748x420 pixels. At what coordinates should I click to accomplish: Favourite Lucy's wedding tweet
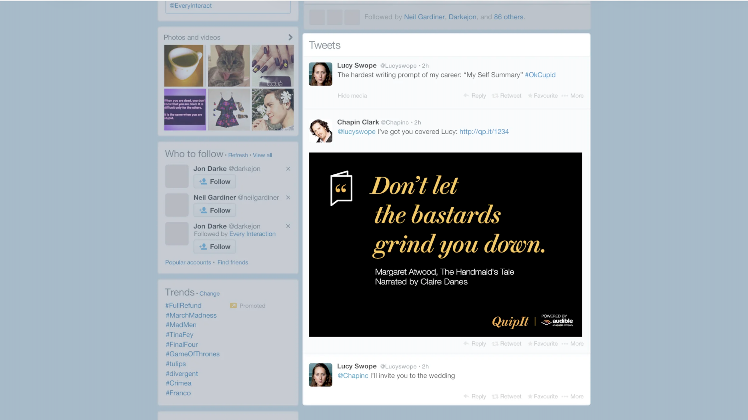(543, 396)
